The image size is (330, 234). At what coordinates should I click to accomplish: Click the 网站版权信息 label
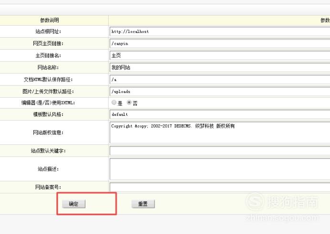click(48, 132)
